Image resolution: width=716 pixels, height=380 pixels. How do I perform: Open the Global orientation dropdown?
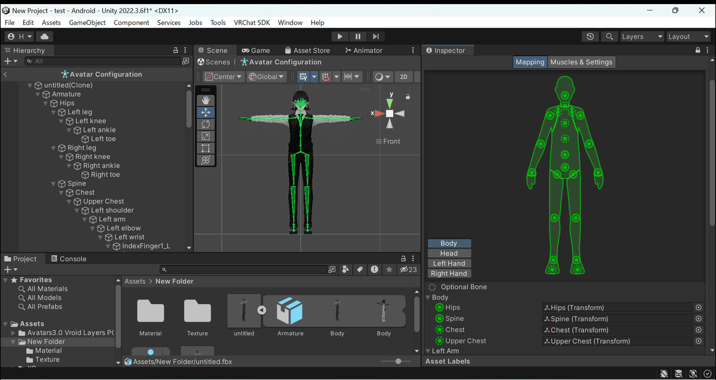(x=267, y=76)
